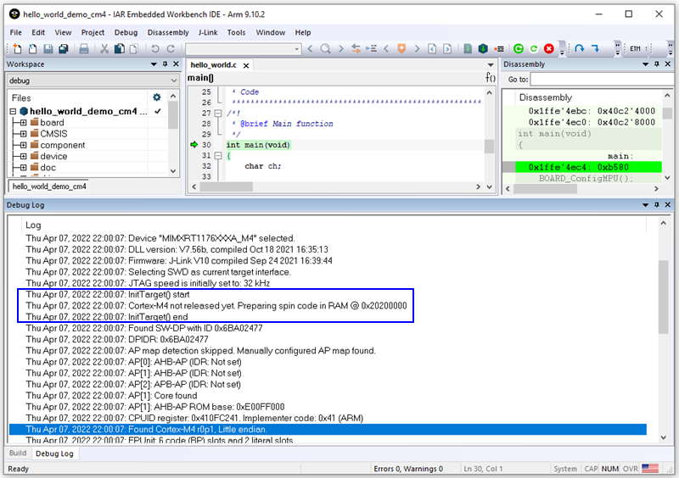Click the hello_world_demo_cm4 workspace tab
The height and width of the screenshot is (478, 679).
pyautogui.click(x=49, y=186)
